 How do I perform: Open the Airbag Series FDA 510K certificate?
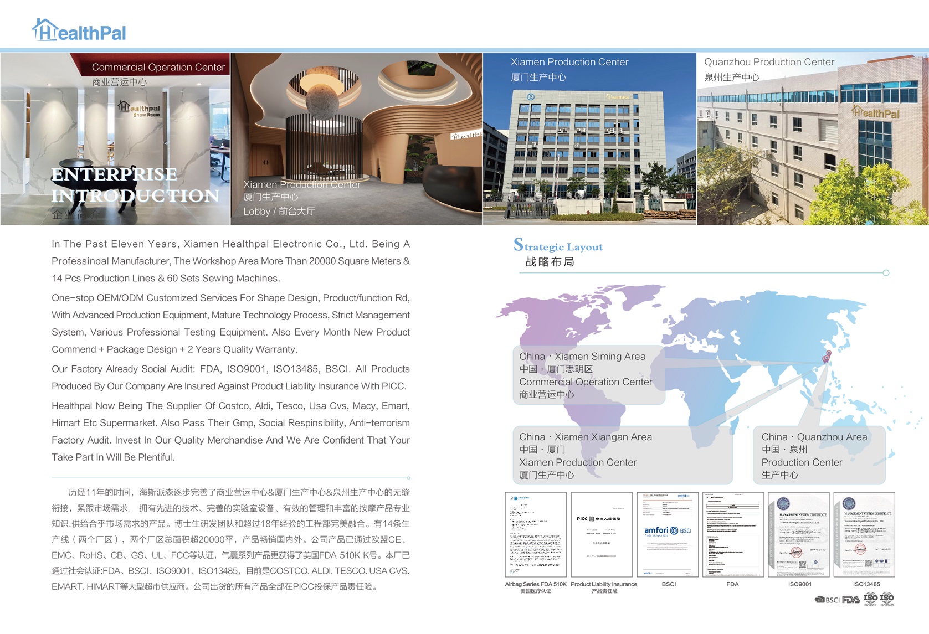536,534
